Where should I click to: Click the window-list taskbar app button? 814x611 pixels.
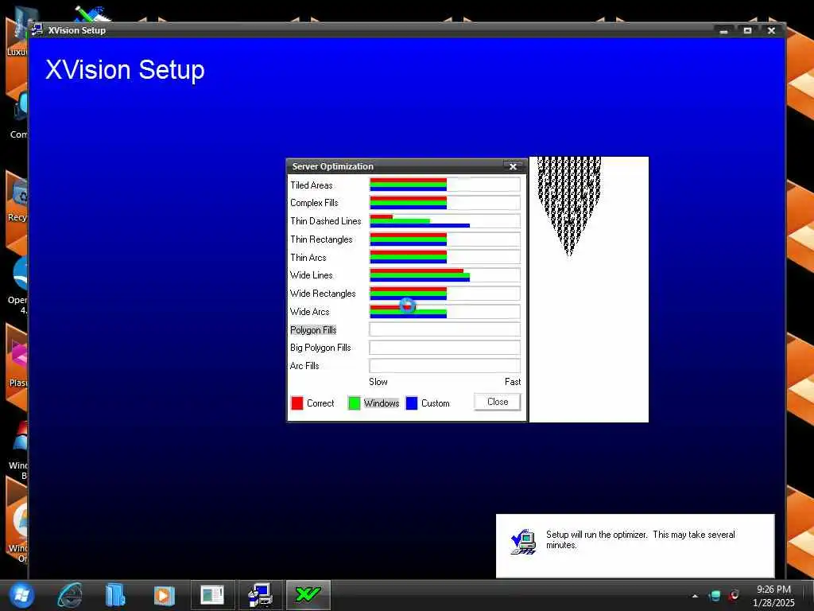tap(212, 595)
